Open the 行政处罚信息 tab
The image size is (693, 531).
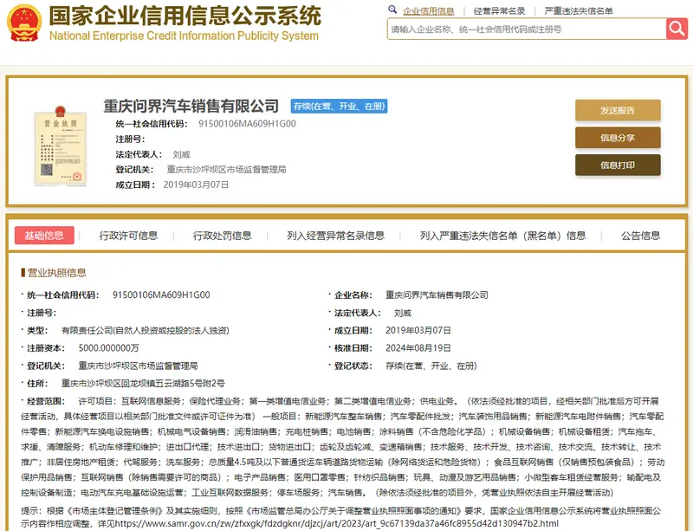pyautogui.click(x=223, y=236)
